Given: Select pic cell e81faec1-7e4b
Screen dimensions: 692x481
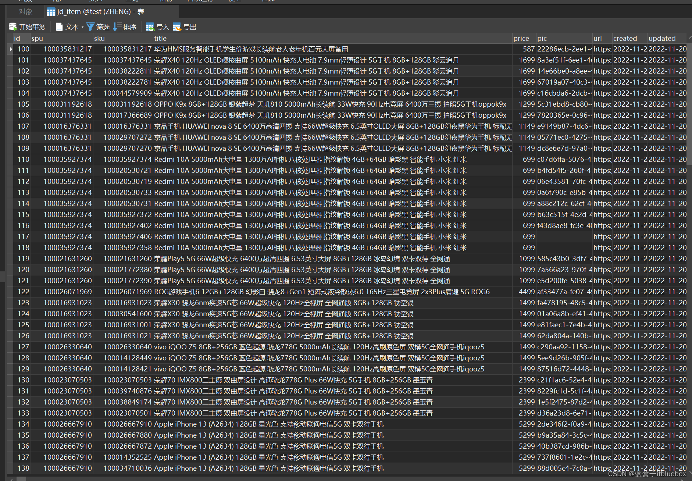Looking at the screenshot, I should coord(564,325).
